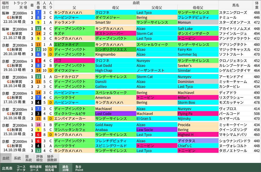Click the 父 column header
The height and width of the screenshot is (172, 261).
coord(74,8)
